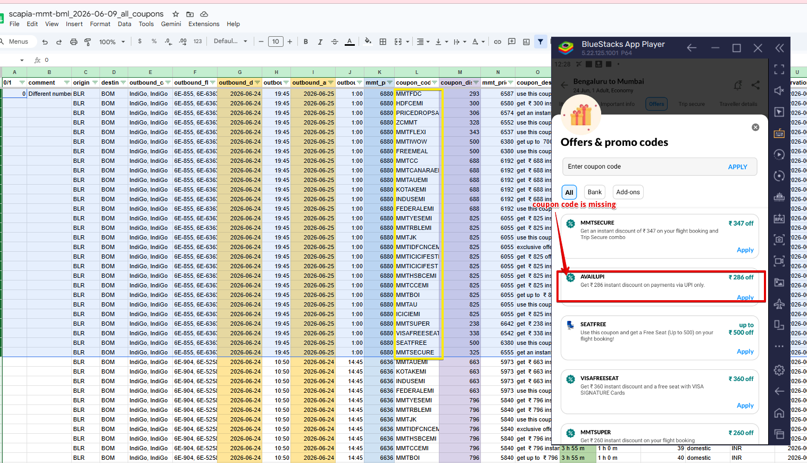Insert a link with the toolbar icon
The image size is (807, 463).
click(497, 42)
